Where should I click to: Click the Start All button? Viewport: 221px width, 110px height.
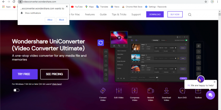point(183,78)
